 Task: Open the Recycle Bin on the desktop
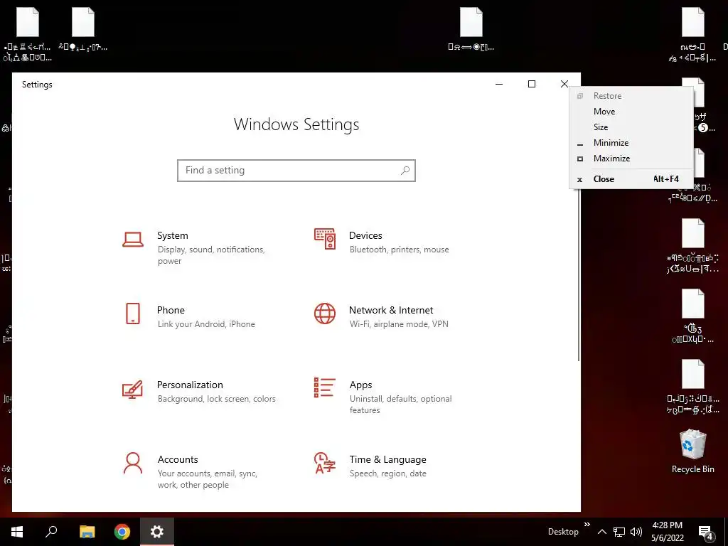[692, 451]
